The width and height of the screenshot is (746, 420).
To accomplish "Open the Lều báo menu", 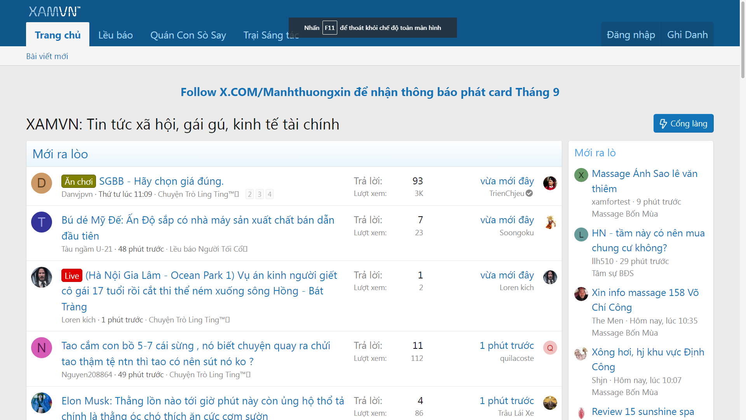I will (x=115, y=35).
